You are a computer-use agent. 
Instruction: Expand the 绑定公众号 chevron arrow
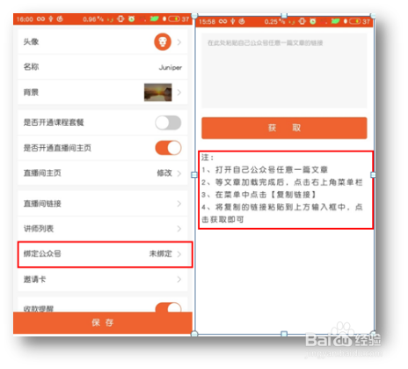[179, 255]
